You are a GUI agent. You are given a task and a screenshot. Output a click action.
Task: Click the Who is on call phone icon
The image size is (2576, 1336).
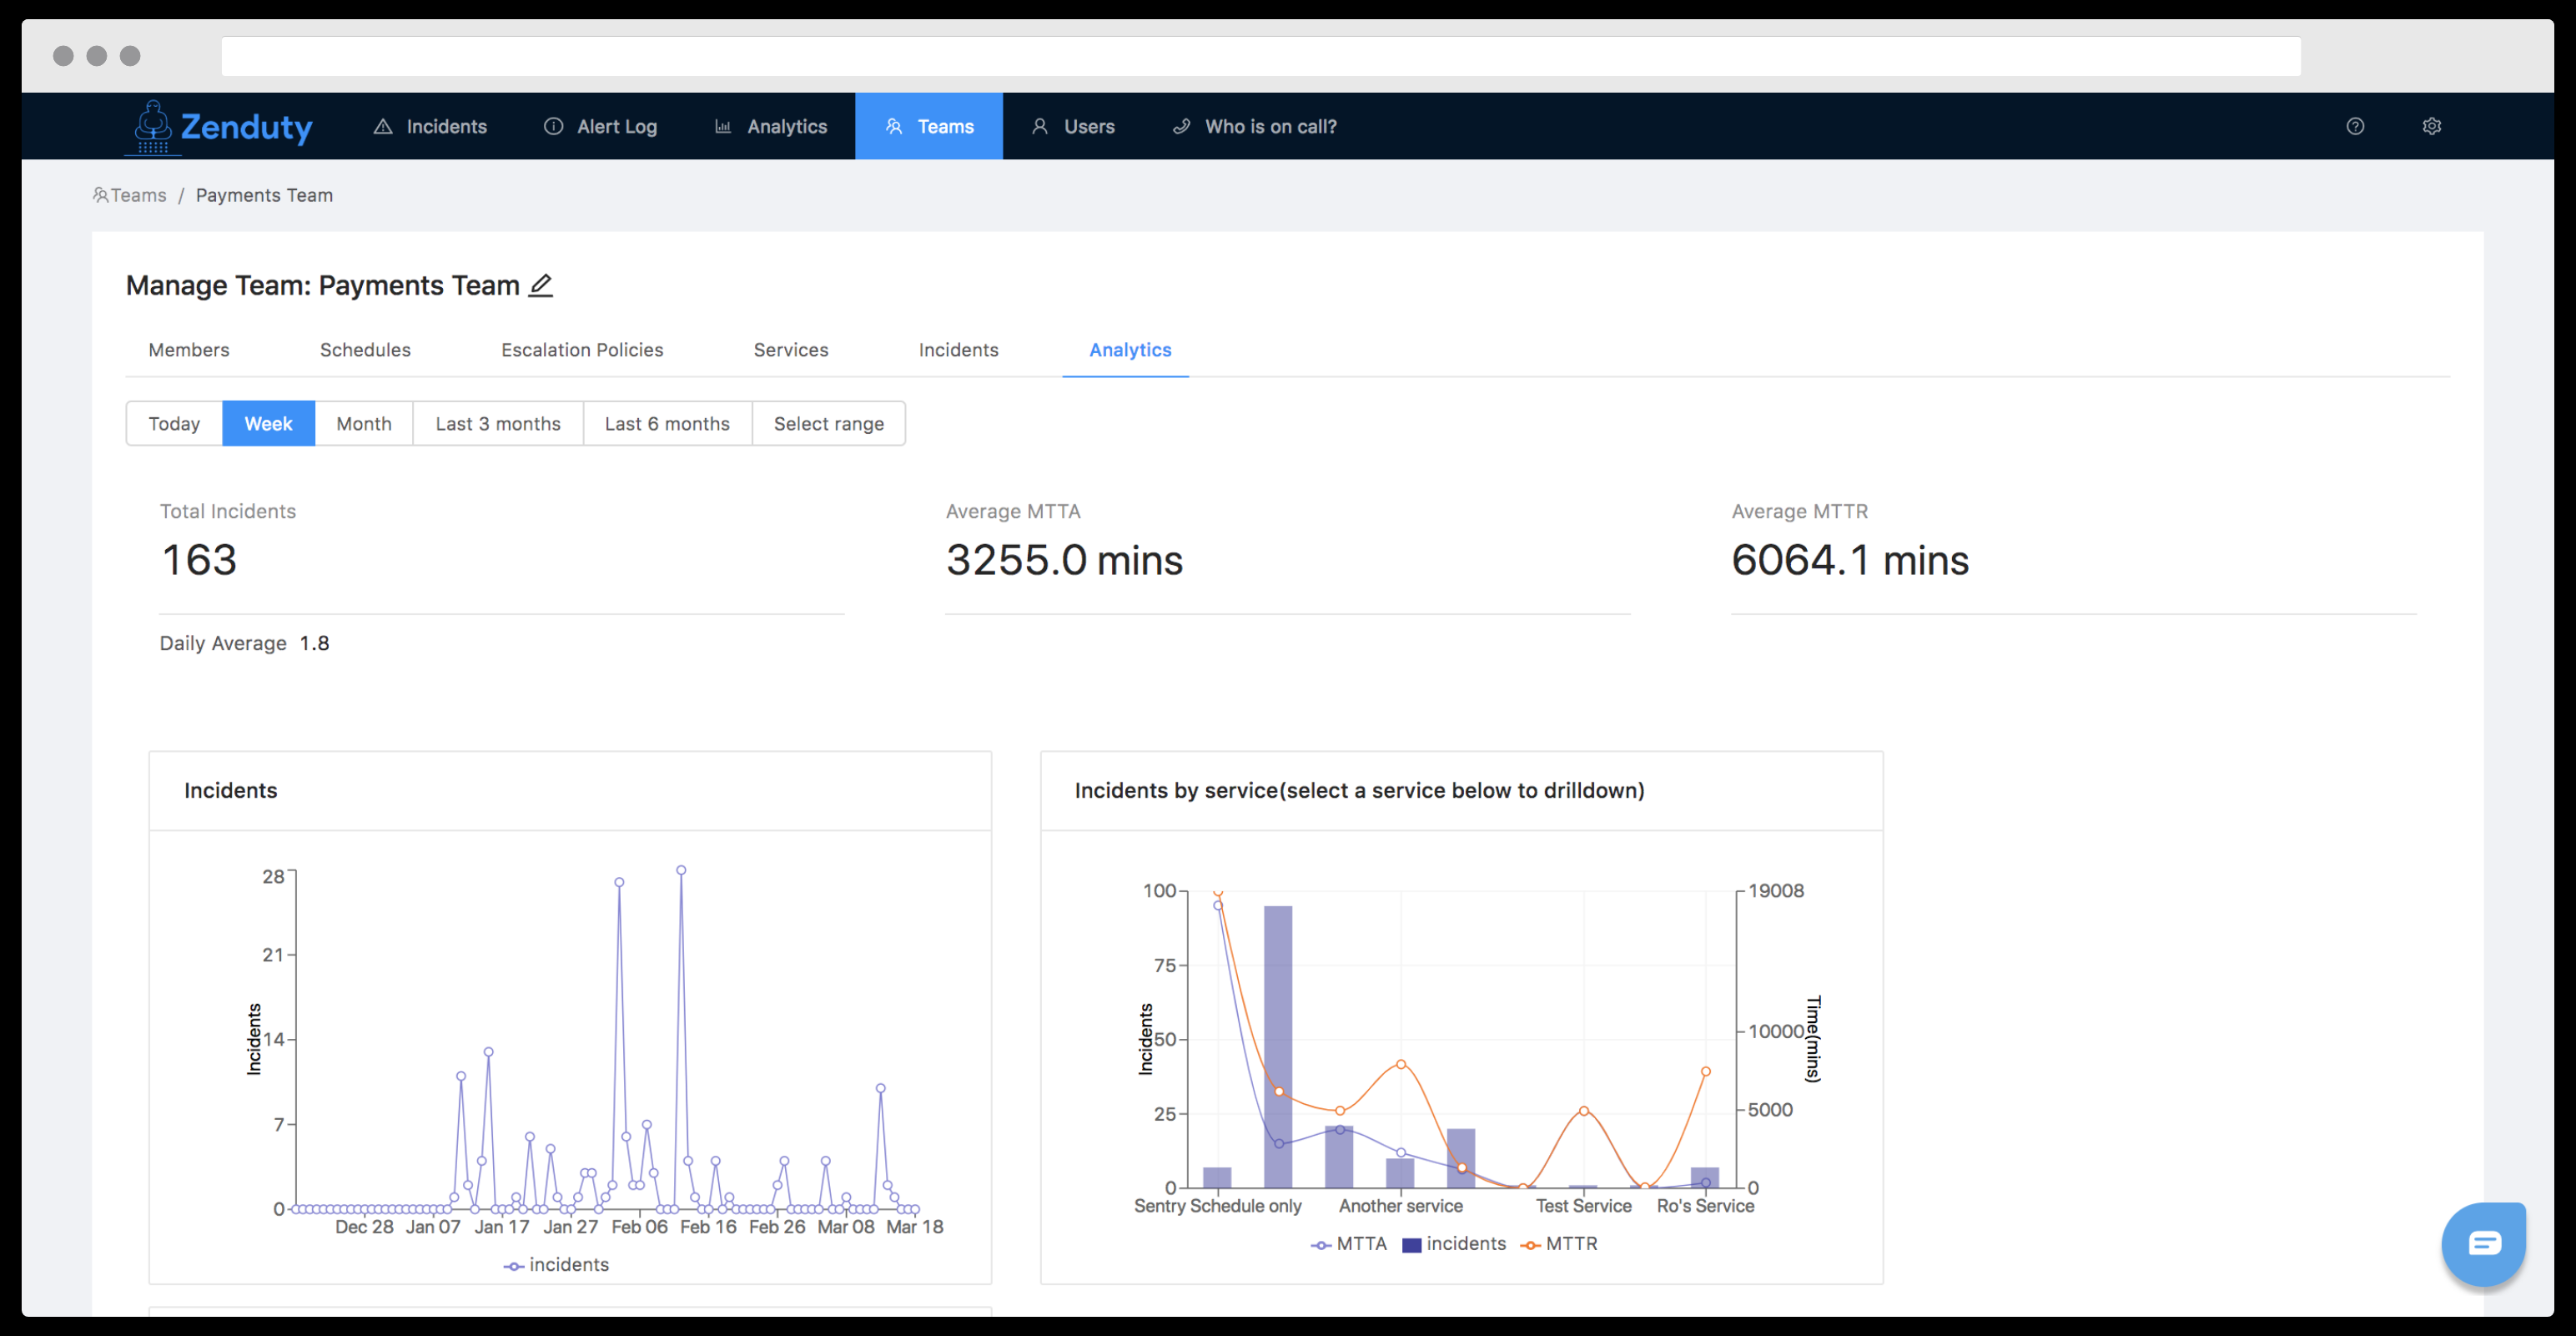point(1181,126)
